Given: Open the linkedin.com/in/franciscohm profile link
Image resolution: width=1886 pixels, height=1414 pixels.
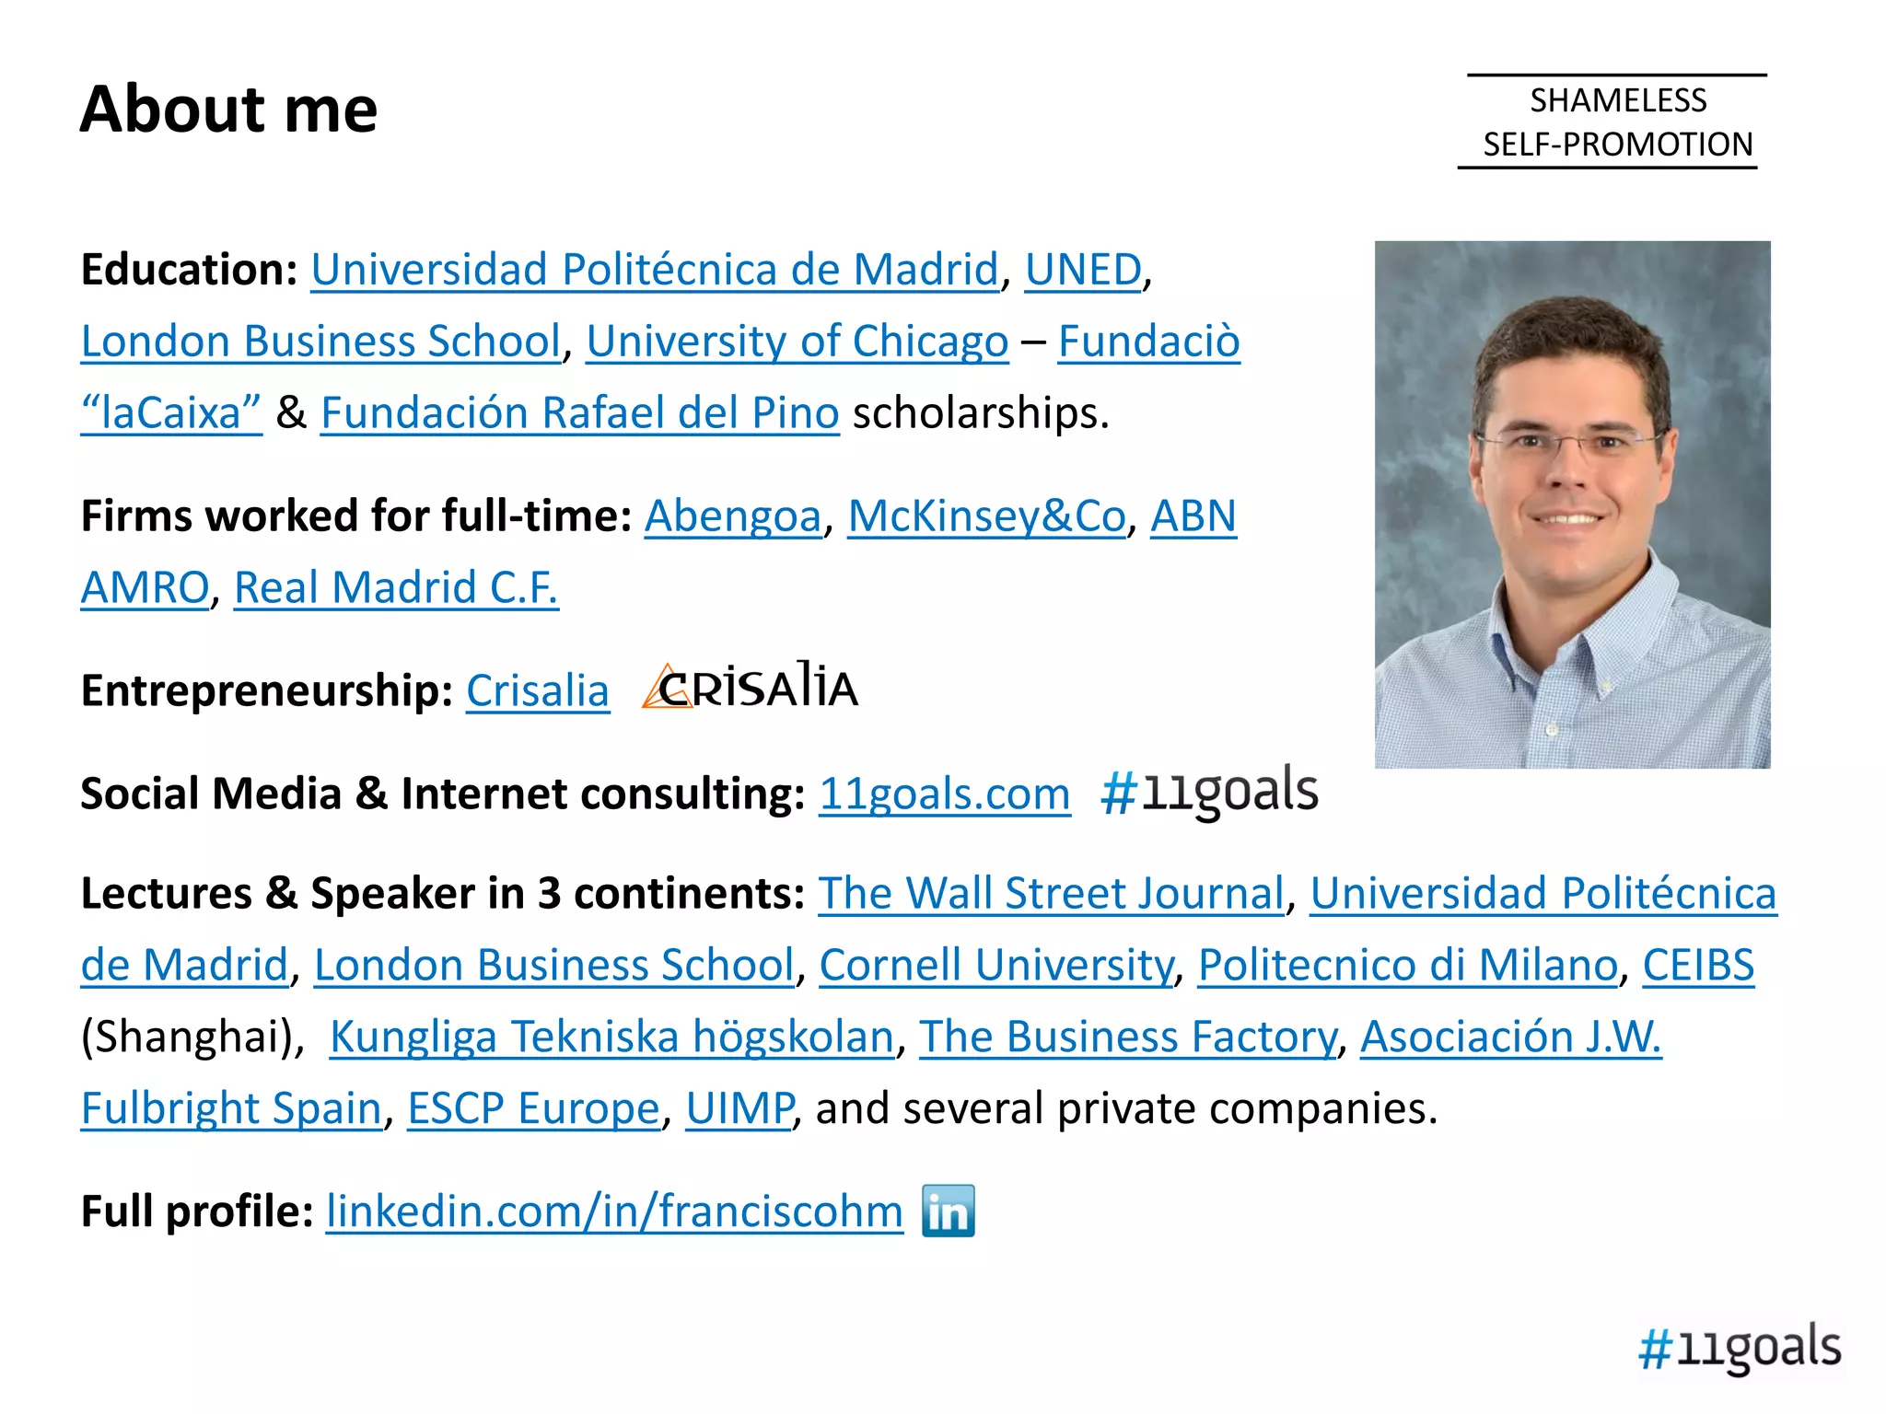Looking at the screenshot, I should pos(615,1211).
